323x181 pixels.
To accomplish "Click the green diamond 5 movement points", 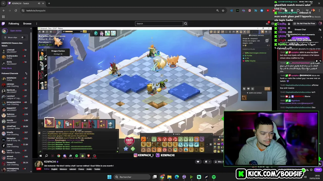I will coord(133,149).
